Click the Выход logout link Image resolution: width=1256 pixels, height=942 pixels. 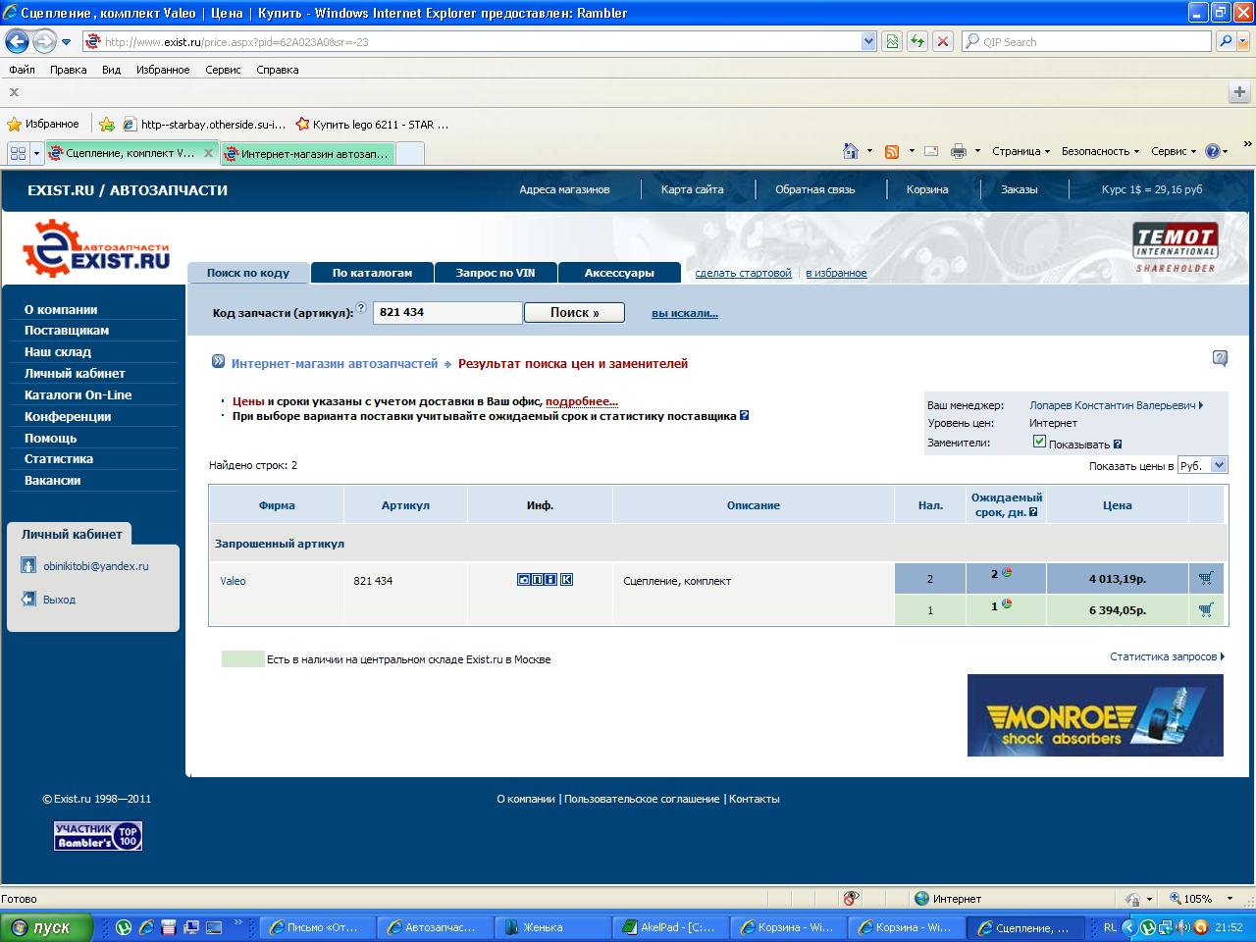59,600
